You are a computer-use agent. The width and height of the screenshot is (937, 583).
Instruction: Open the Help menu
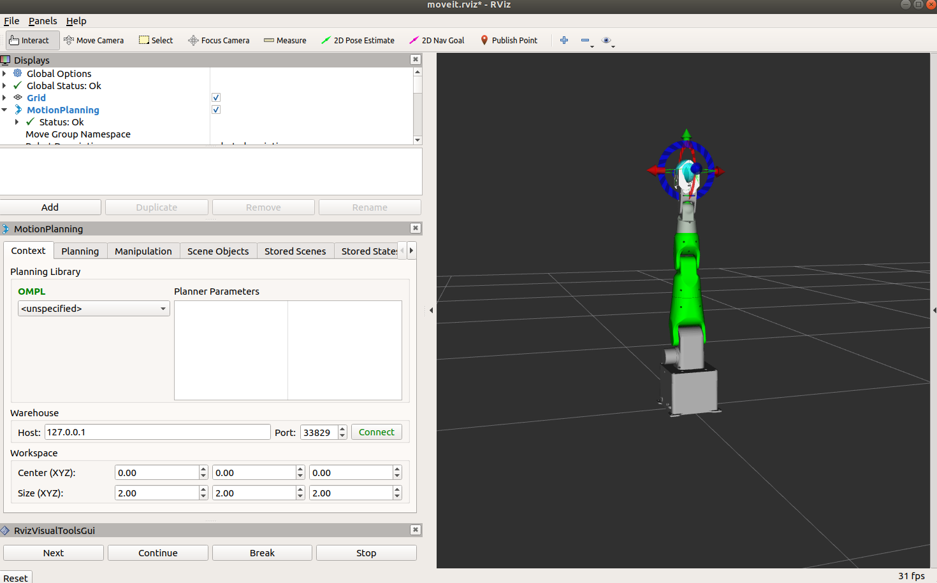point(76,21)
